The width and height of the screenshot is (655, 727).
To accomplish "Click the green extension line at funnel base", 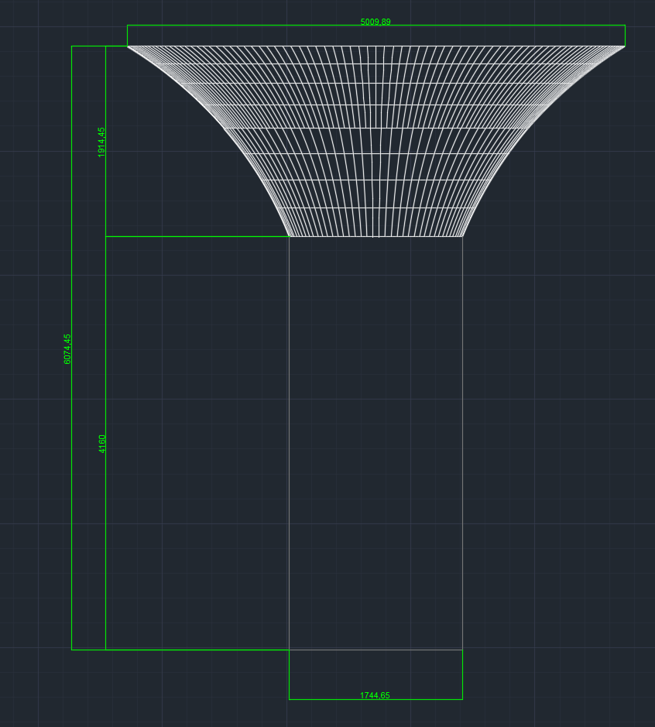I will (x=194, y=236).
